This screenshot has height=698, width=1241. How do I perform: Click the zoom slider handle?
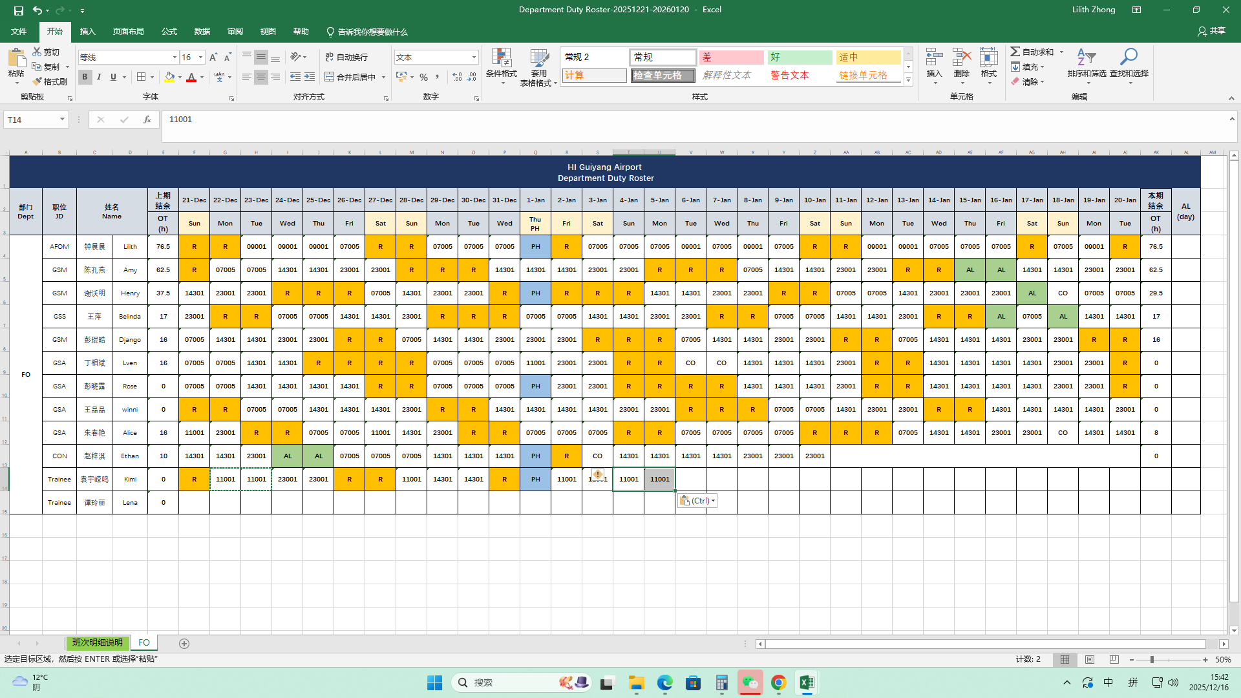(x=1152, y=660)
